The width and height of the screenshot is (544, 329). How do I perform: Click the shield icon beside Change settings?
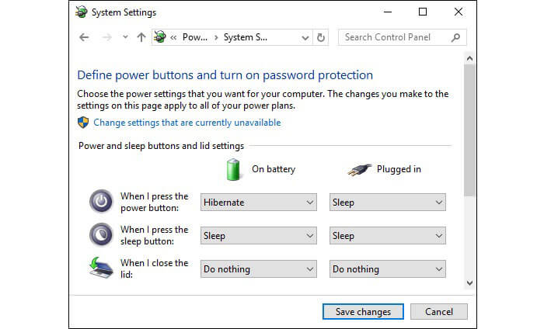click(83, 123)
